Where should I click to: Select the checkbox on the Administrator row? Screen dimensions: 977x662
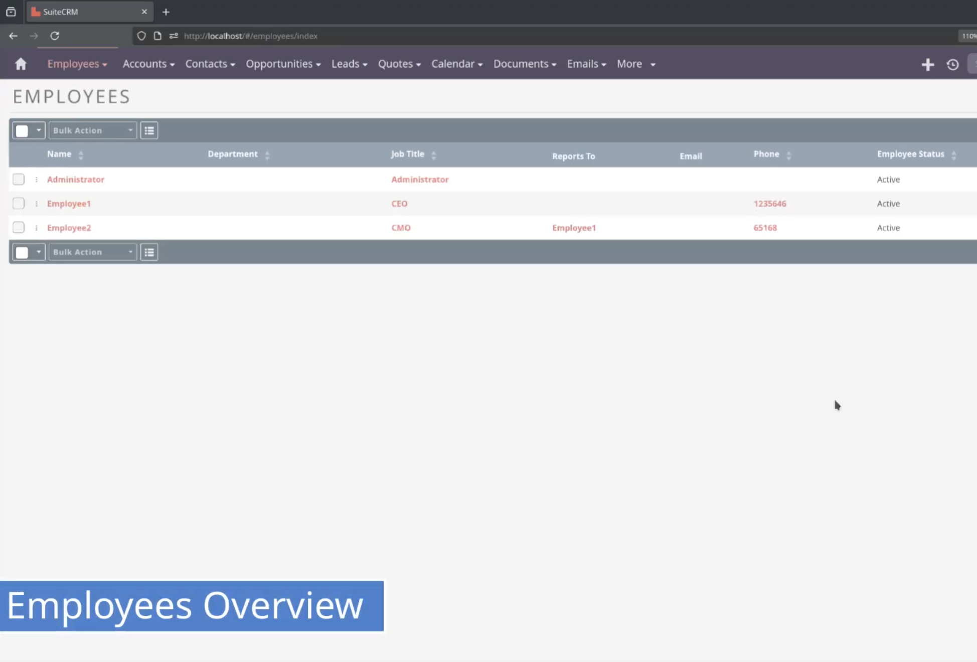click(x=19, y=179)
